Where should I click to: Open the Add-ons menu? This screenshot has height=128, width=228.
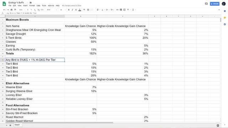click(51, 6)
